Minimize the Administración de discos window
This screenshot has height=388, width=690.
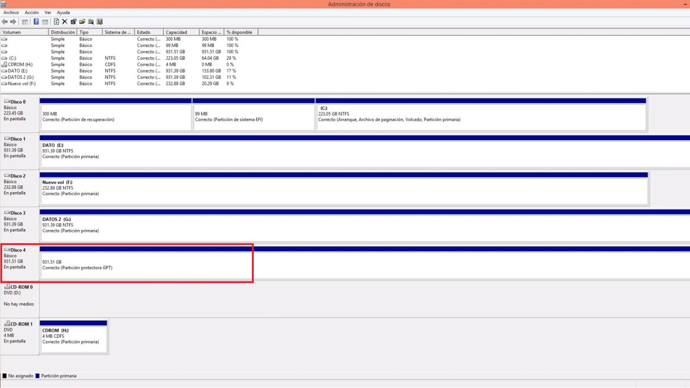pos(685,4)
